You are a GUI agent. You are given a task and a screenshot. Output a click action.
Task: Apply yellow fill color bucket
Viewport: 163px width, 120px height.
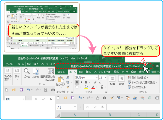tap(86, 87)
